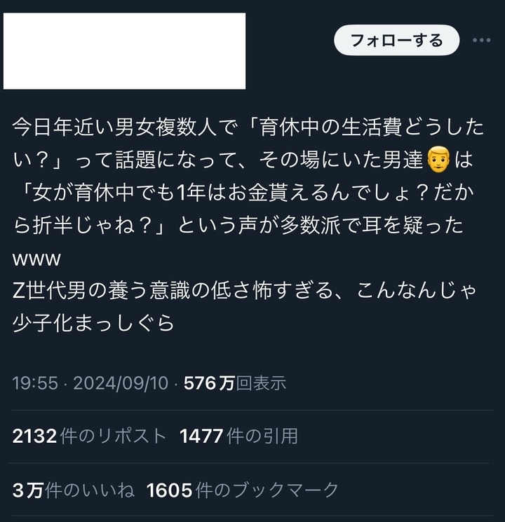Viewport: 505px width, 522px height.
Task: Open the 2132件のリポスト repost list
Action: click(x=89, y=436)
